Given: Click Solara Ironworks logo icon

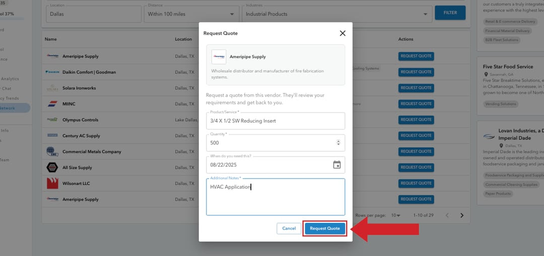Looking at the screenshot, I should 52,88.
